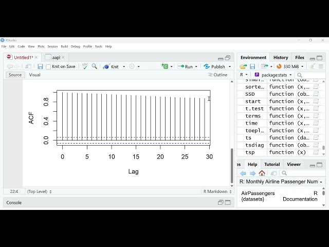This screenshot has height=247, width=329.
Task: Click Help pane back arrow
Action: click(243, 173)
